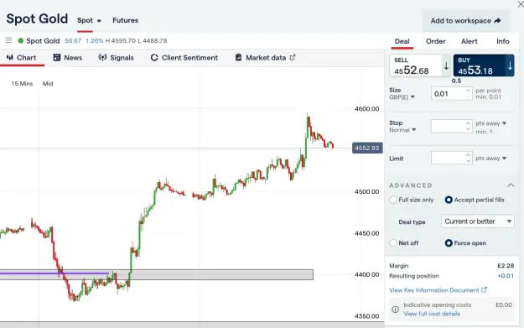Click the BUY 4553.18 button
This screenshot has height=328, width=524.
[x=484, y=65]
